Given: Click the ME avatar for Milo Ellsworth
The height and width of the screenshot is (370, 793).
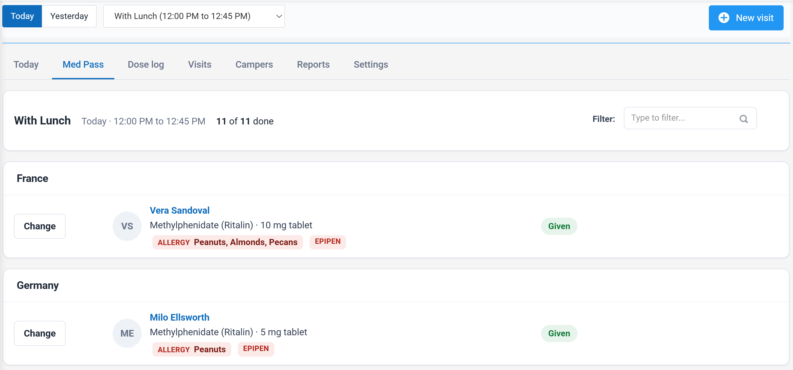Looking at the screenshot, I should (127, 333).
